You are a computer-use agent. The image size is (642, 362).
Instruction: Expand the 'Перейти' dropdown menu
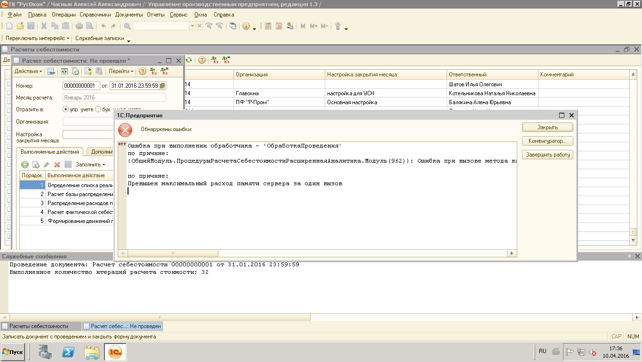coord(120,72)
